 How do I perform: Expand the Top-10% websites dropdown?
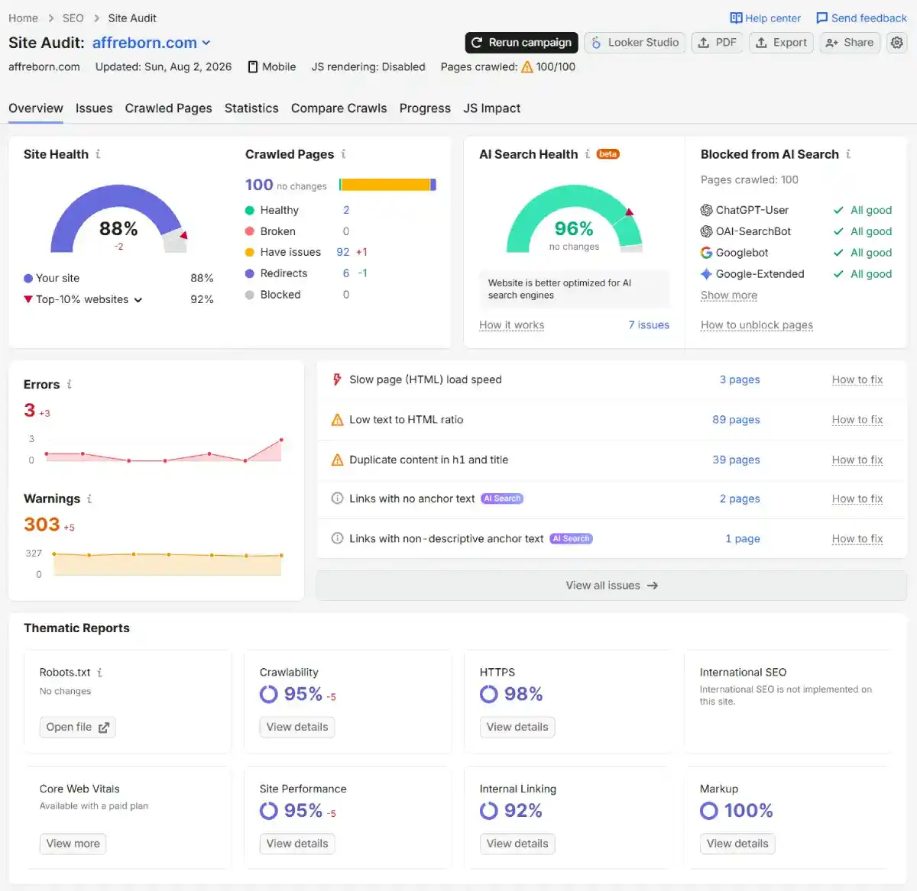click(x=138, y=300)
